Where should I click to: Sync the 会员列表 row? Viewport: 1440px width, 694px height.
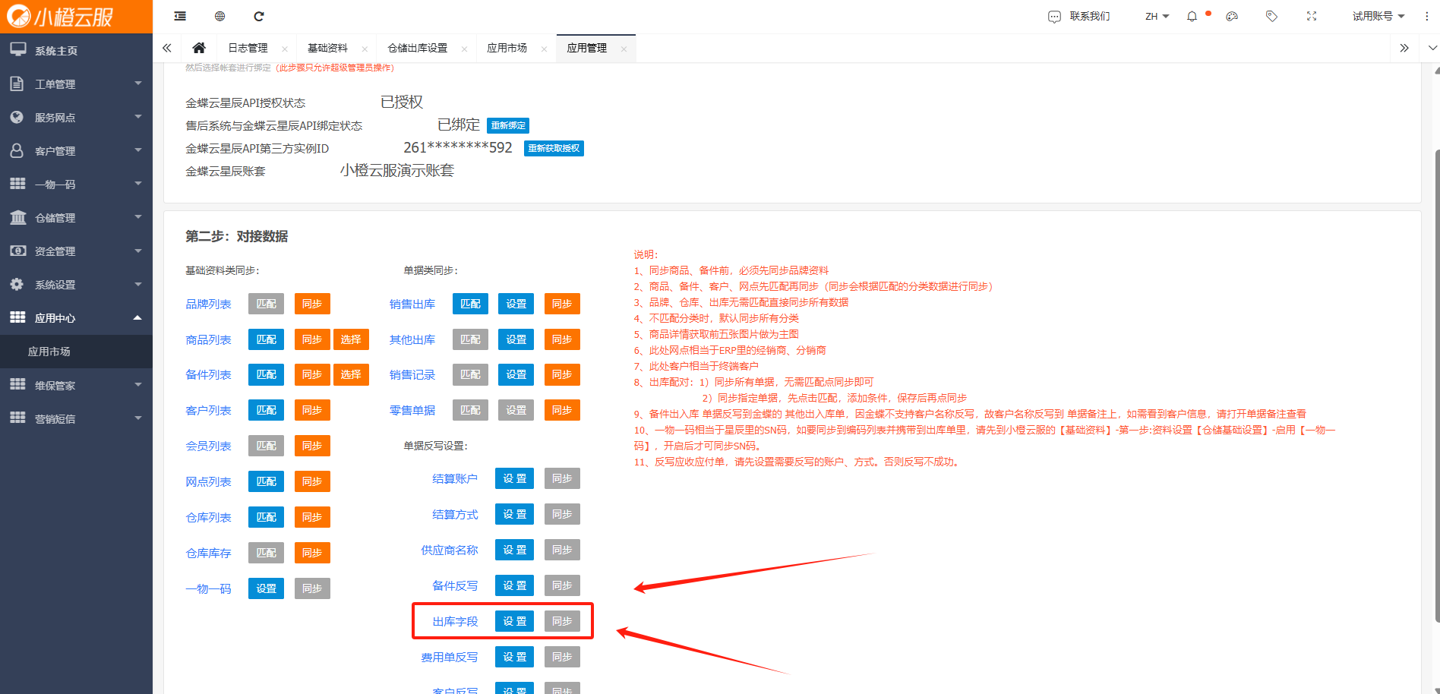click(x=312, y=446)
